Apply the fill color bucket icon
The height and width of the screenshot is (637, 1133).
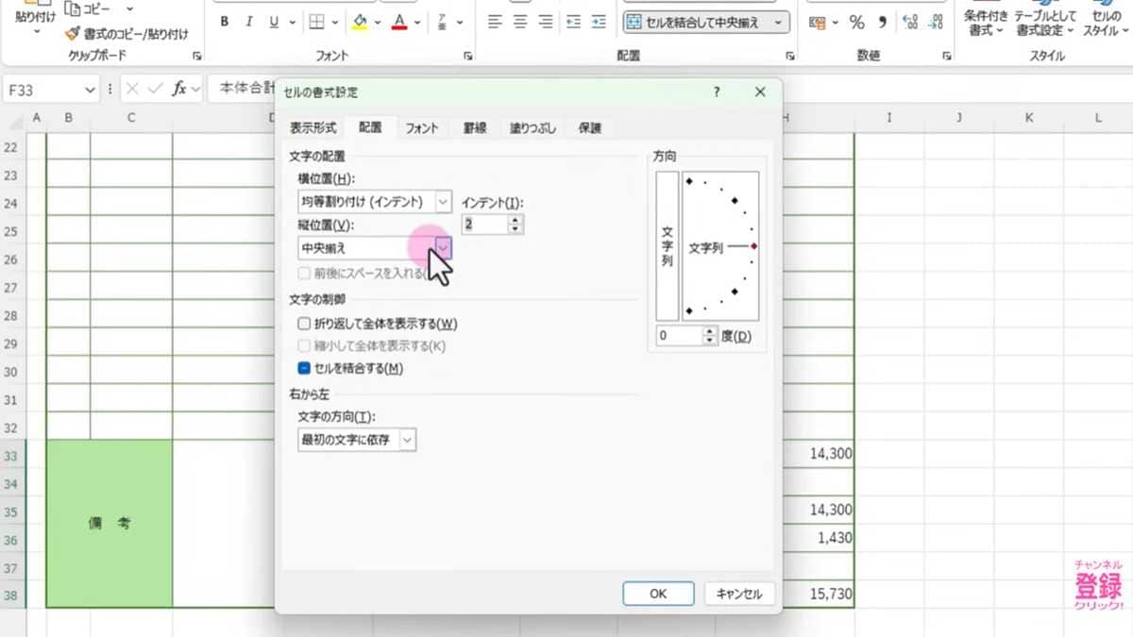pos(360,22)
